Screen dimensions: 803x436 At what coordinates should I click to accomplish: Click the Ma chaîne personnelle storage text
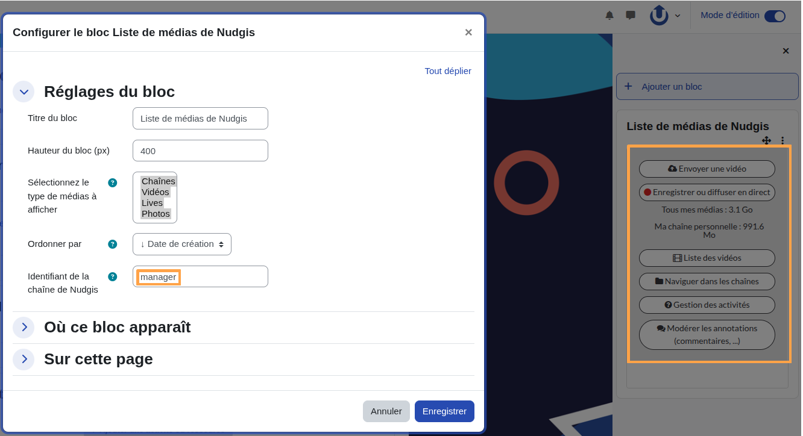(x=709, y=231)
